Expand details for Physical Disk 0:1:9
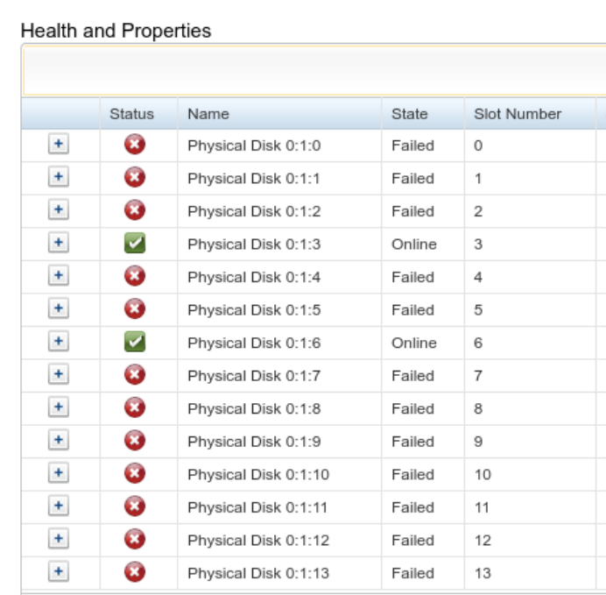The height and width of the screenshot is (595, 606). tap(58, 442)
